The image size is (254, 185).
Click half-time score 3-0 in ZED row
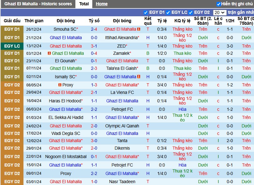click(x=230, y=46)
